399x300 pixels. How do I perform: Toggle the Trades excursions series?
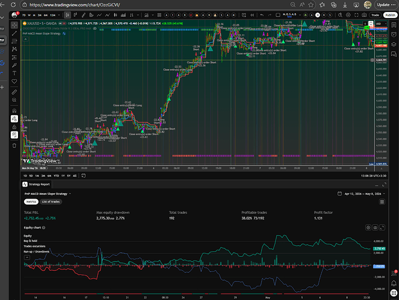pos(35,246)
